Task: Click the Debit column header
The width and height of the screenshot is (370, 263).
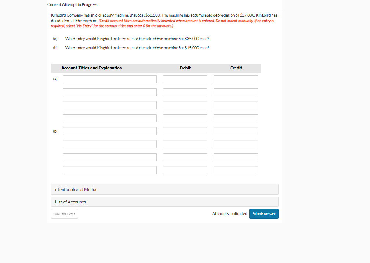Action: coord(185,68)
